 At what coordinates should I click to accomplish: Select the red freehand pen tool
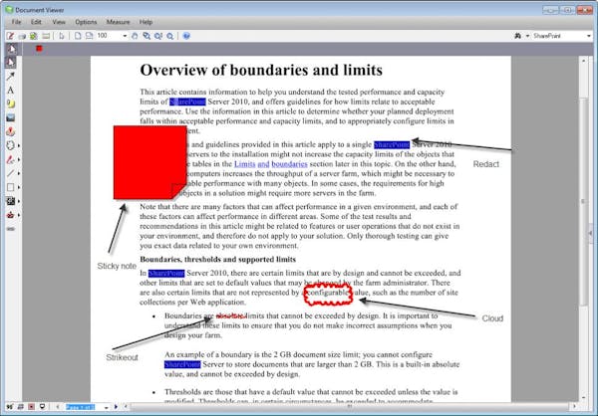[x=11, y=159]
